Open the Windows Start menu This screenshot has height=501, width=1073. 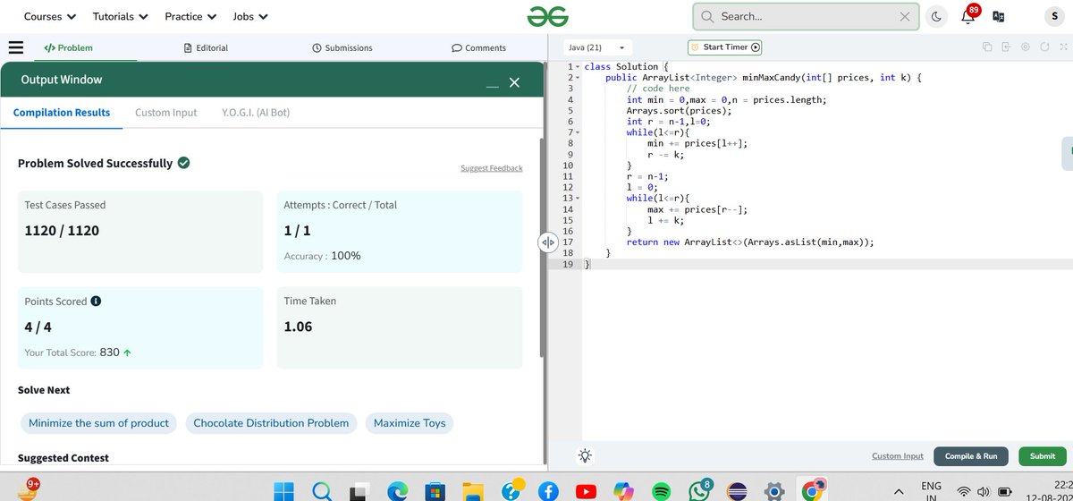coord(283,490)
